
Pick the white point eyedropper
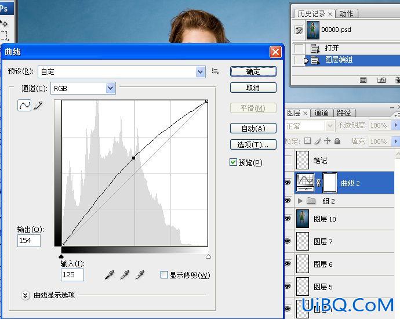[x=140, y=275]
